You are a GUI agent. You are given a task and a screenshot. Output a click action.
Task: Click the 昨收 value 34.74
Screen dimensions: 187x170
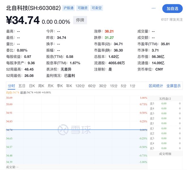[x=61, y=38]
